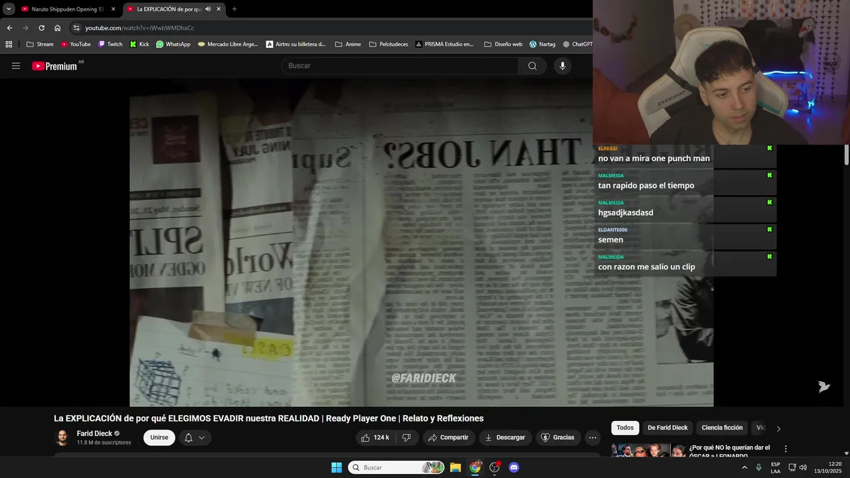Open the Chrome apps grid shortcut
This screenshot has width=850, height=478.
(x=9, y=44)
